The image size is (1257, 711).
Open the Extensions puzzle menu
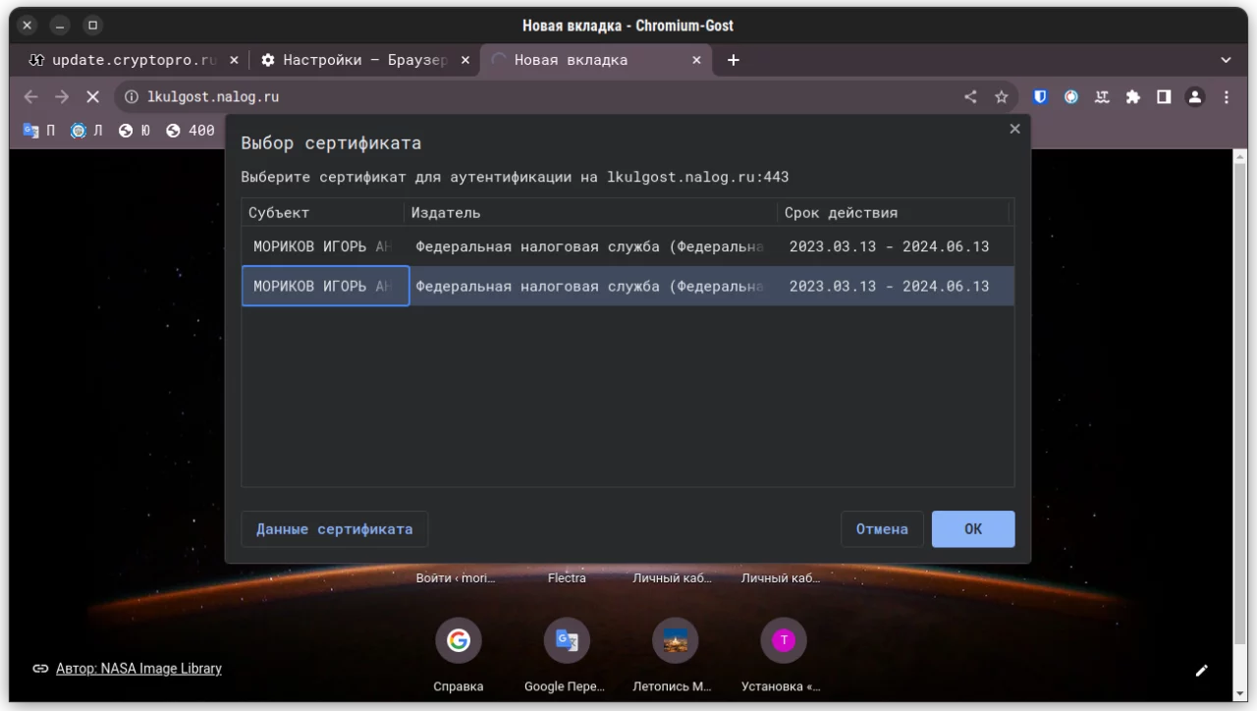pos(1133,97)
